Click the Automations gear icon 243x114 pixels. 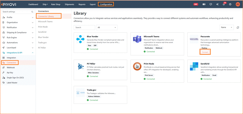3,43
